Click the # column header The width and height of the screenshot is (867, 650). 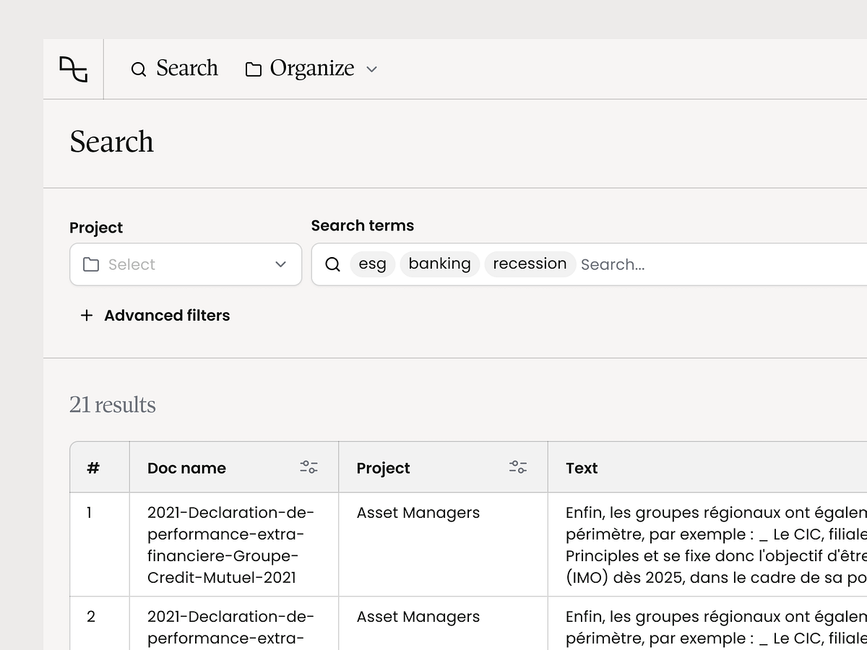(x=93, y=468)
